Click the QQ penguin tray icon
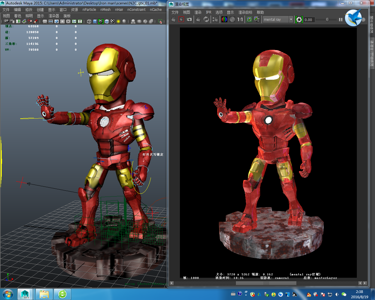The width and height of the screenshot is (375, 300). 309,294
